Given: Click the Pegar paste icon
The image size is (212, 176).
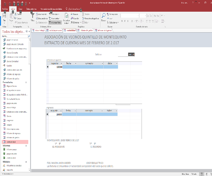Looking at the screenshot, I should [12, 18].
